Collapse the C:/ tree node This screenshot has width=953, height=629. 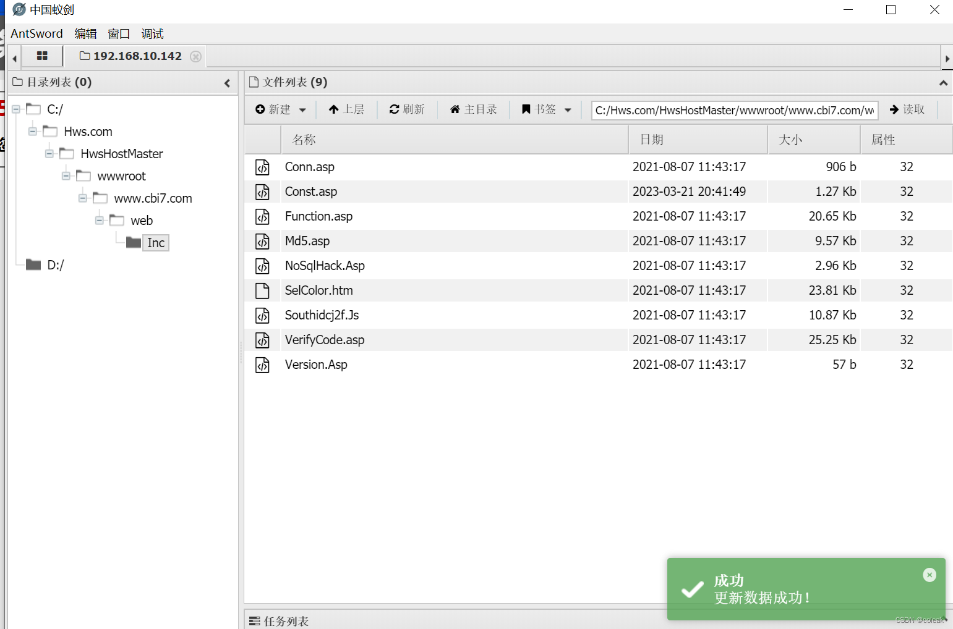coord(17,108)
